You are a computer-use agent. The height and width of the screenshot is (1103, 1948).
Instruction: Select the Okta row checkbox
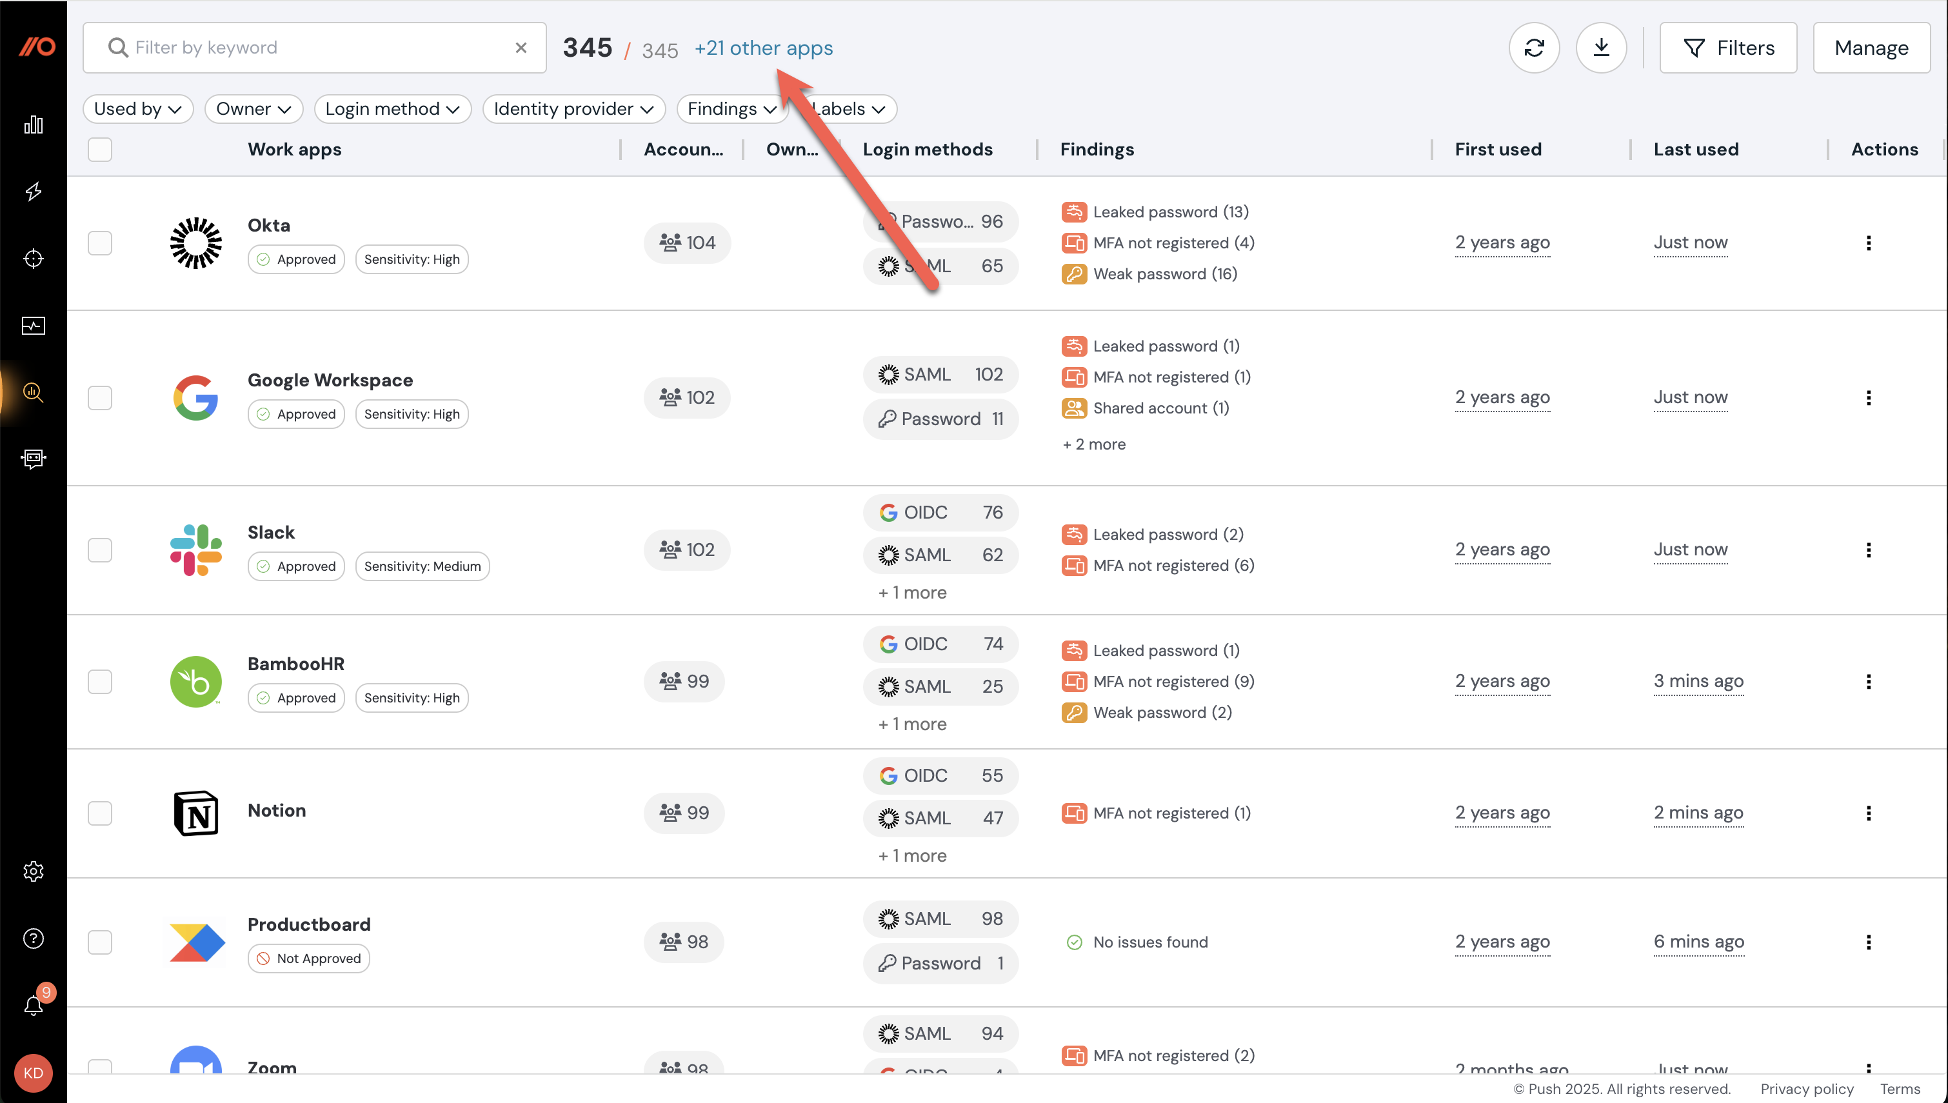pyautogui.click(x=100, y=243)
